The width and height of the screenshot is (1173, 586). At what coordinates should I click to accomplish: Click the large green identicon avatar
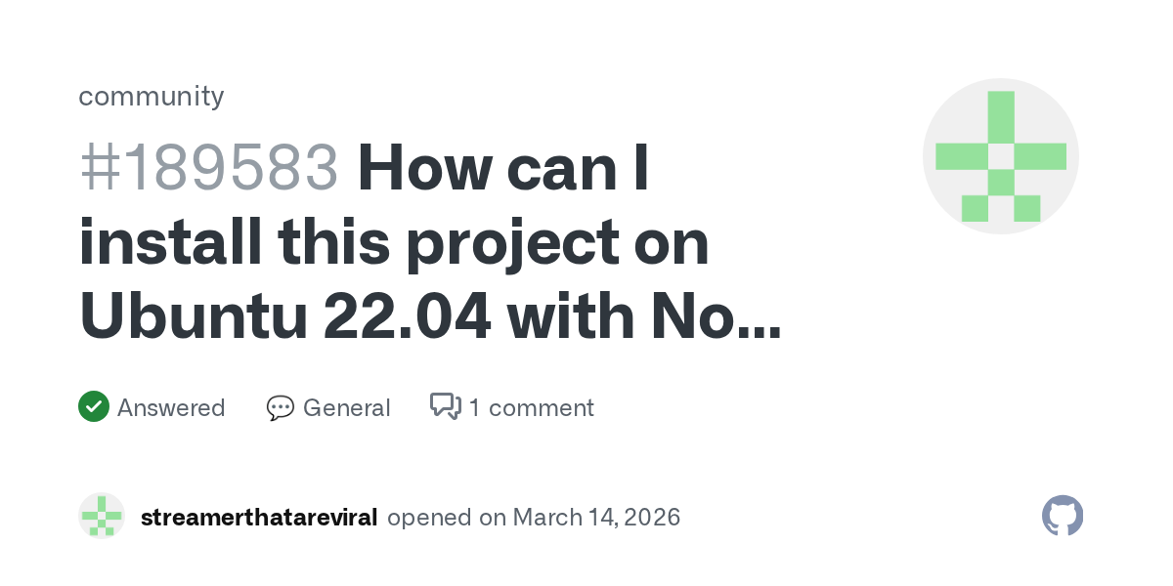1000,156
